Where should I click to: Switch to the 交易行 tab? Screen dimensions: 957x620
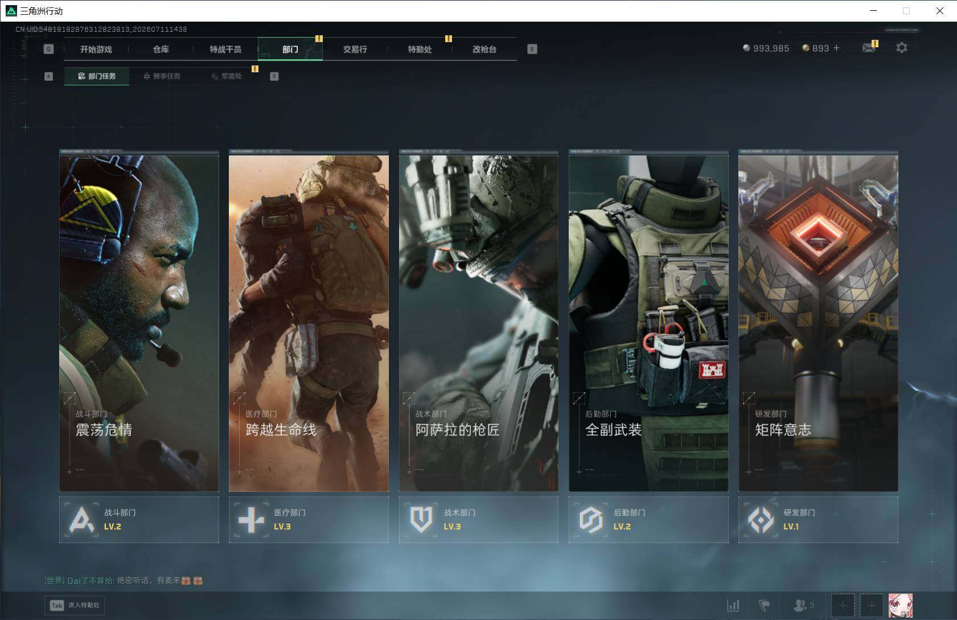click(355, 50)
